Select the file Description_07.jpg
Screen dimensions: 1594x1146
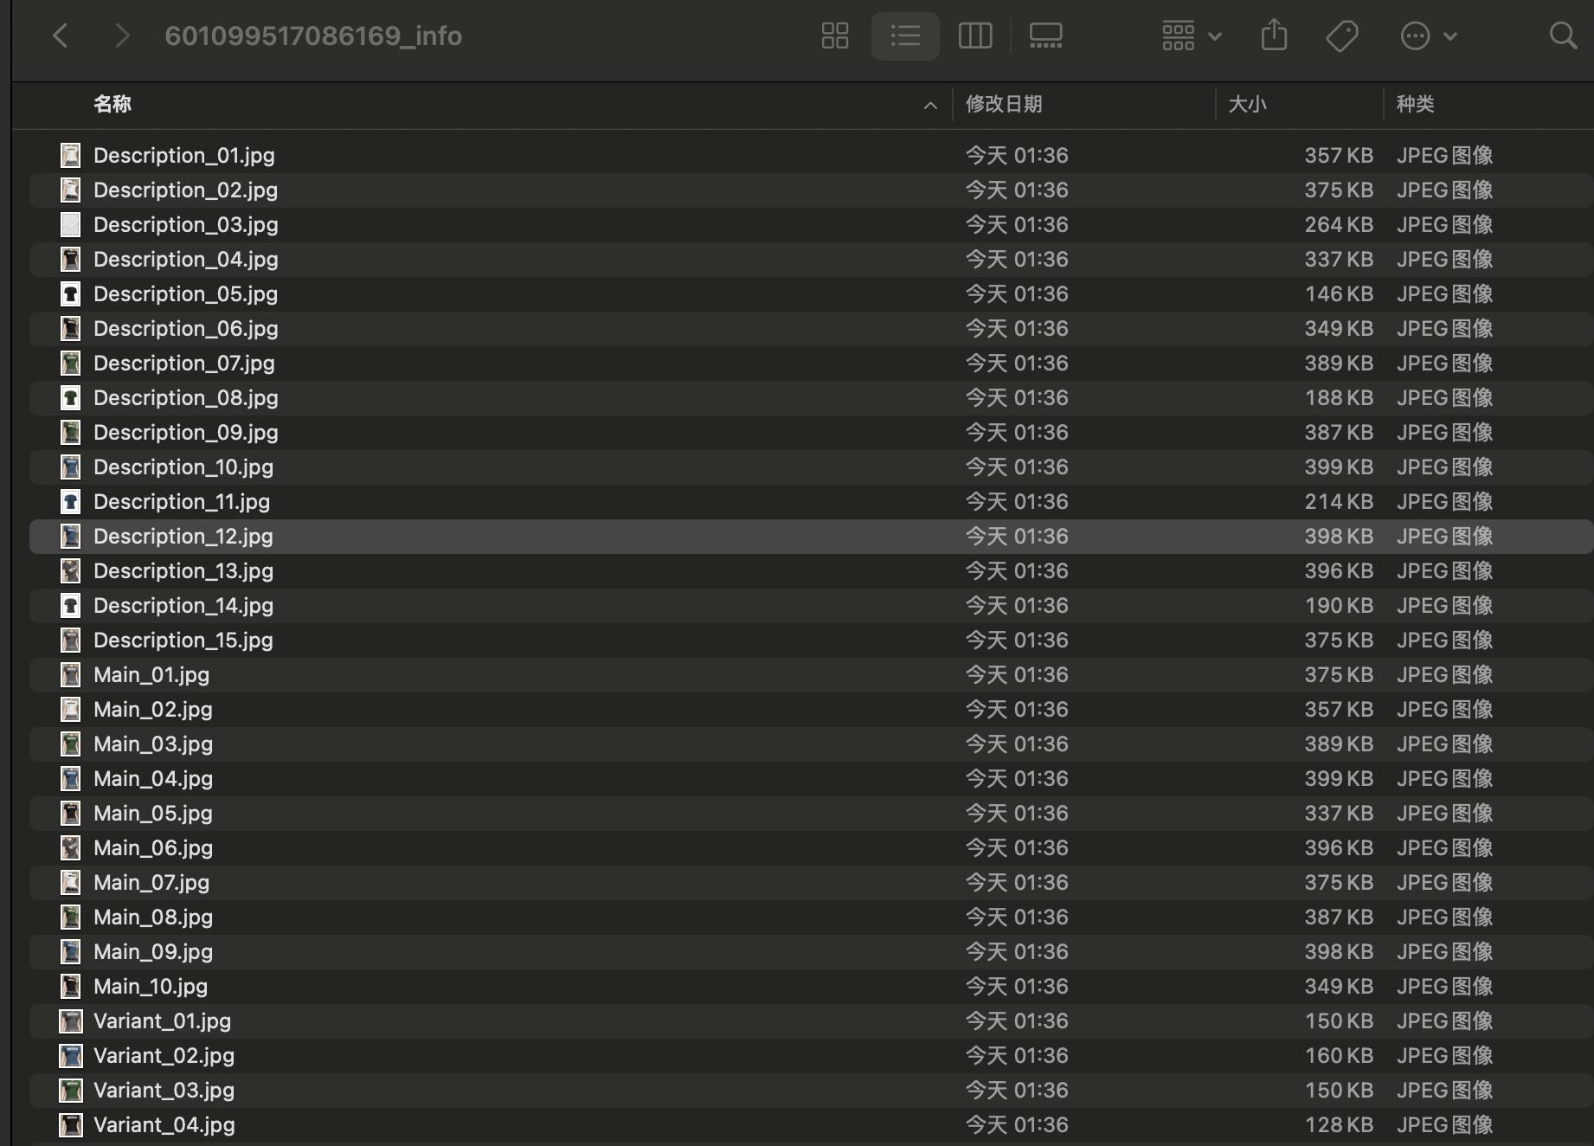click(x=811, y=363)
